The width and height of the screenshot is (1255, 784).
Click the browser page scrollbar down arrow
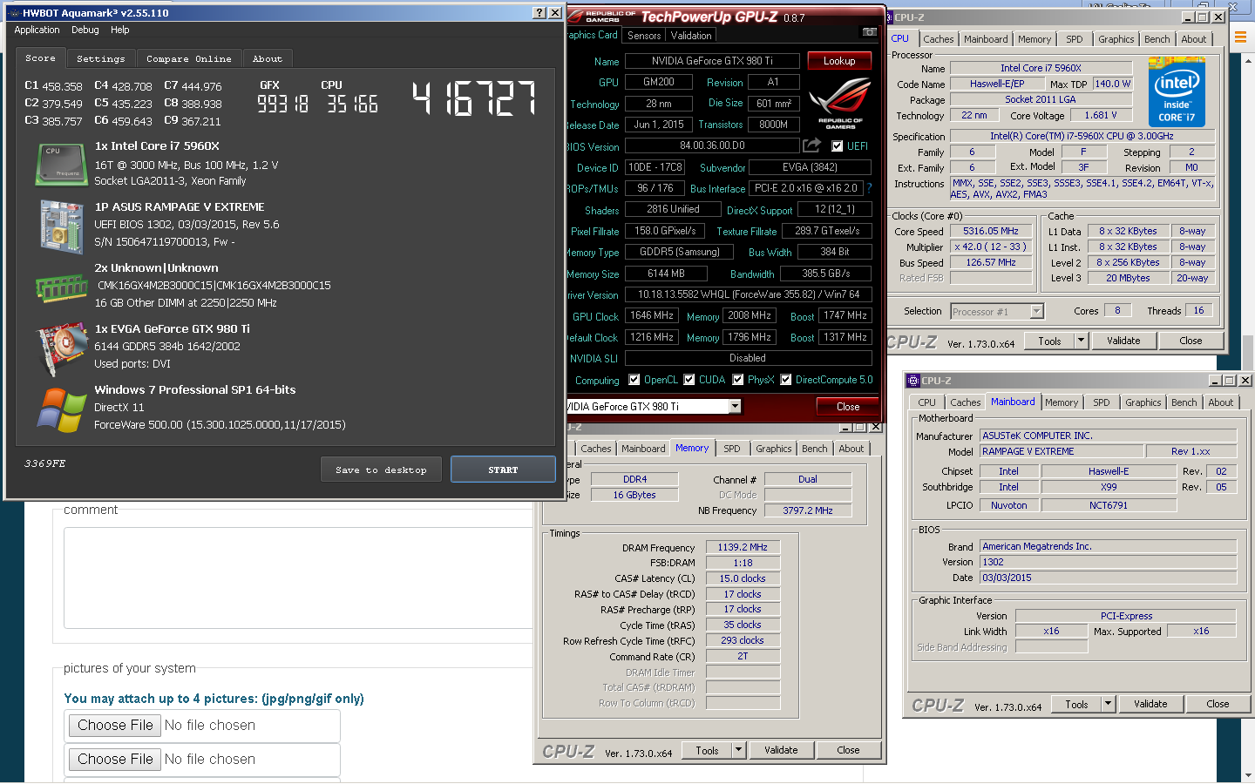pyautogui.click(x=1249, y=775)
